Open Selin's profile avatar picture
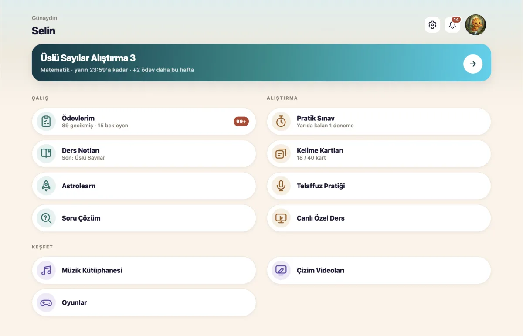The width and height of the screenshot is (523, 336). pyautogui.click(x=475, y=25)
